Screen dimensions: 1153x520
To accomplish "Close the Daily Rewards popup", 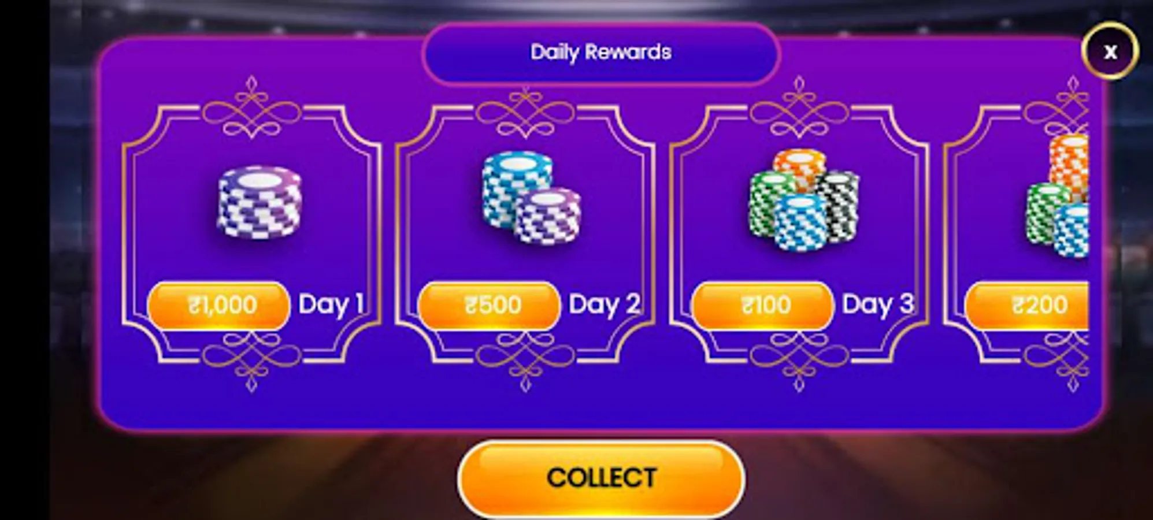I will click(1110, 51).
